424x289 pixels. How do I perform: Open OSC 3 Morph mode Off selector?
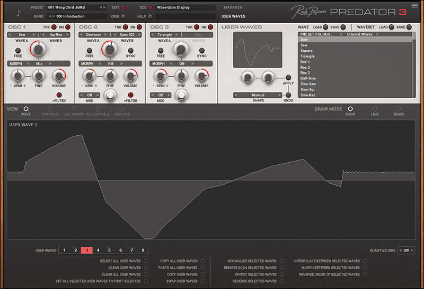(182, 63)
